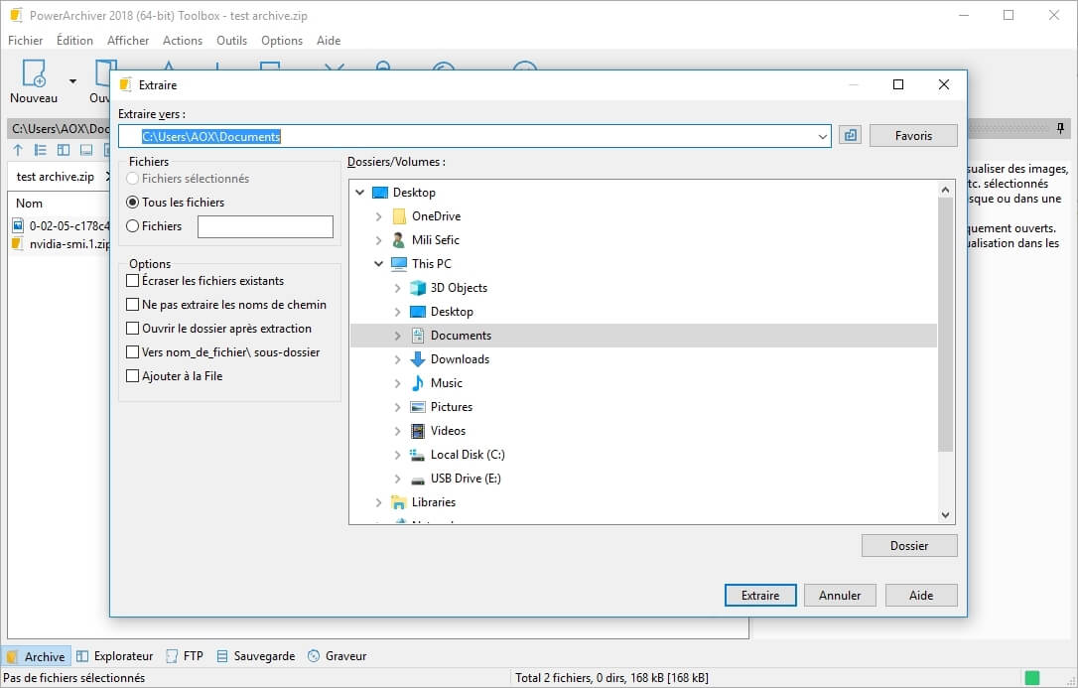Select Local Disk (C:) in tree
The image size is (1078, 688).
pos(467,455)
